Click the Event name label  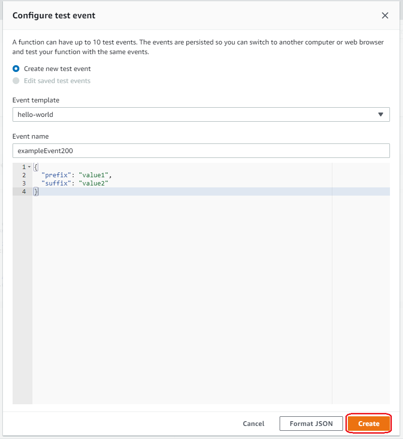(x=30, y=136)
